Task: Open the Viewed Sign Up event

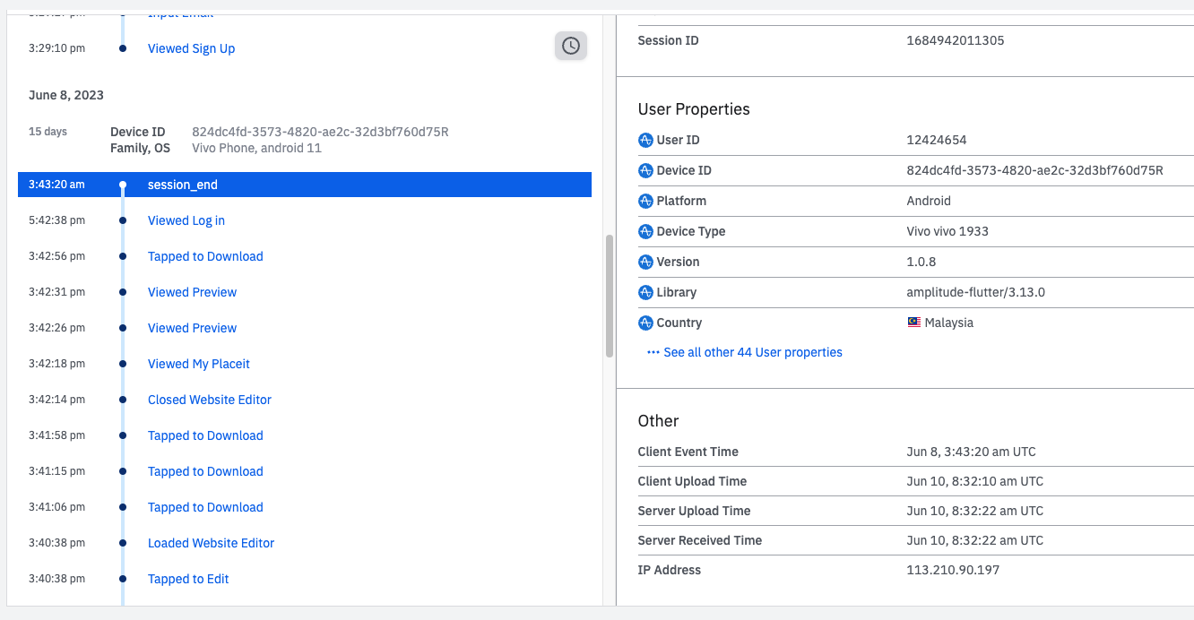Action: pyautogui.click(x=191, y=48)
